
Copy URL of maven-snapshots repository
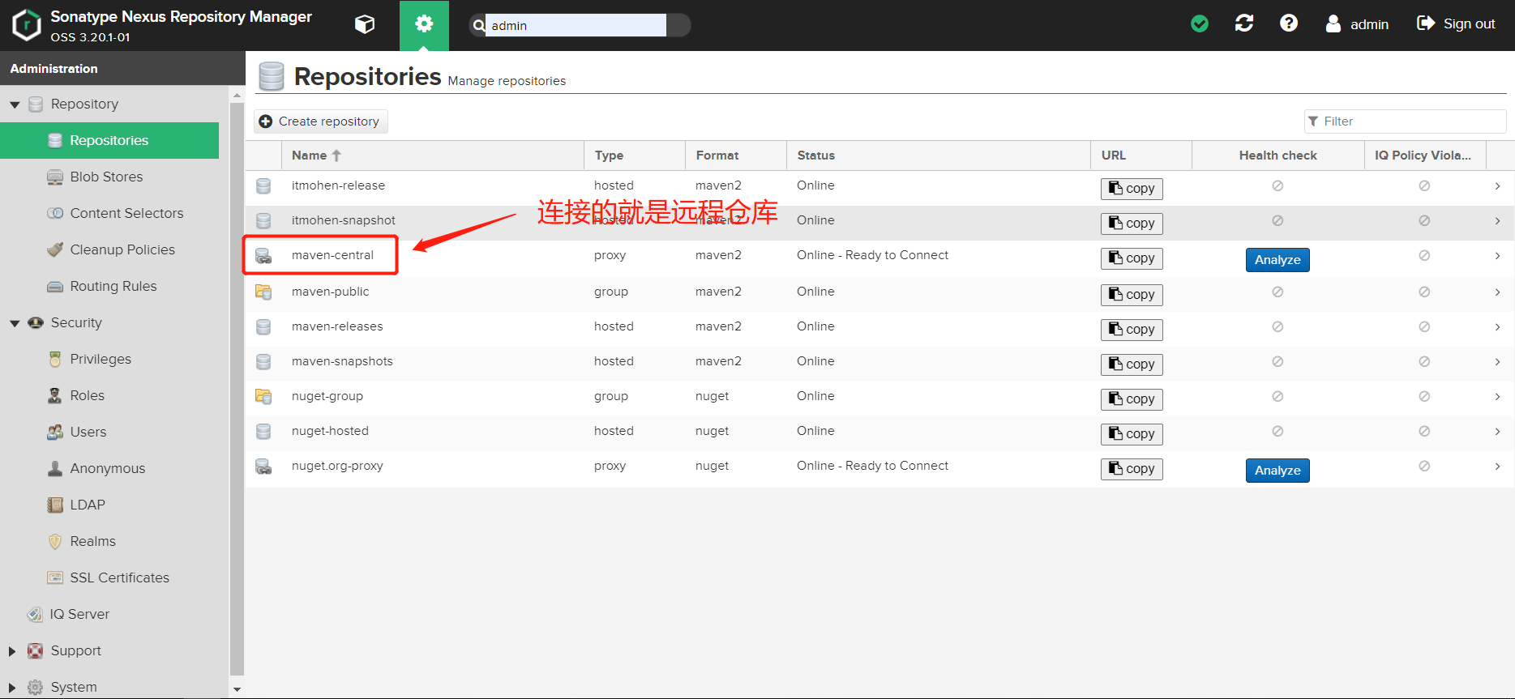pyautogui.click(x=1132, y=364)
